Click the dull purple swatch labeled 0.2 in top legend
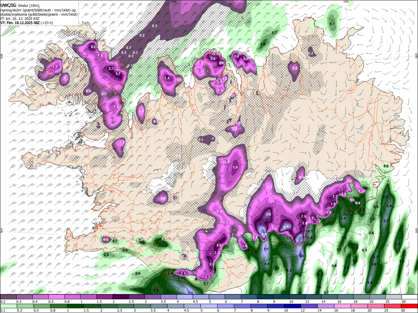This screenshot has width=418, height=313. click(8, 297)
